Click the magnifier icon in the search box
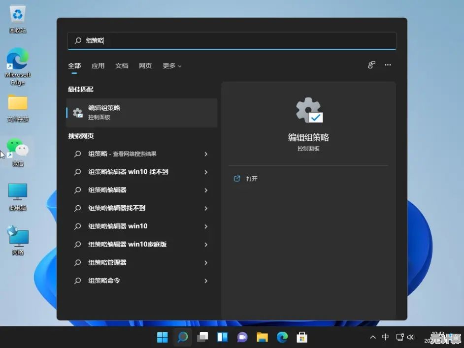Image resolution: width=464 pixels, height=348 pixels. (x=78, y=40)
